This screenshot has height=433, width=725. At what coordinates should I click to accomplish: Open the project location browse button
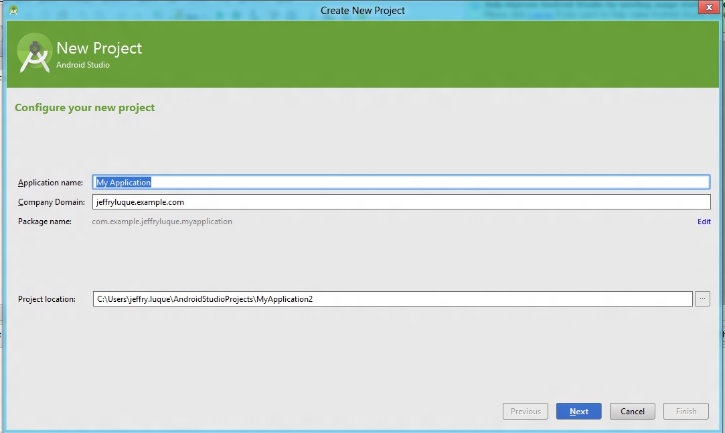pos(702,299)
